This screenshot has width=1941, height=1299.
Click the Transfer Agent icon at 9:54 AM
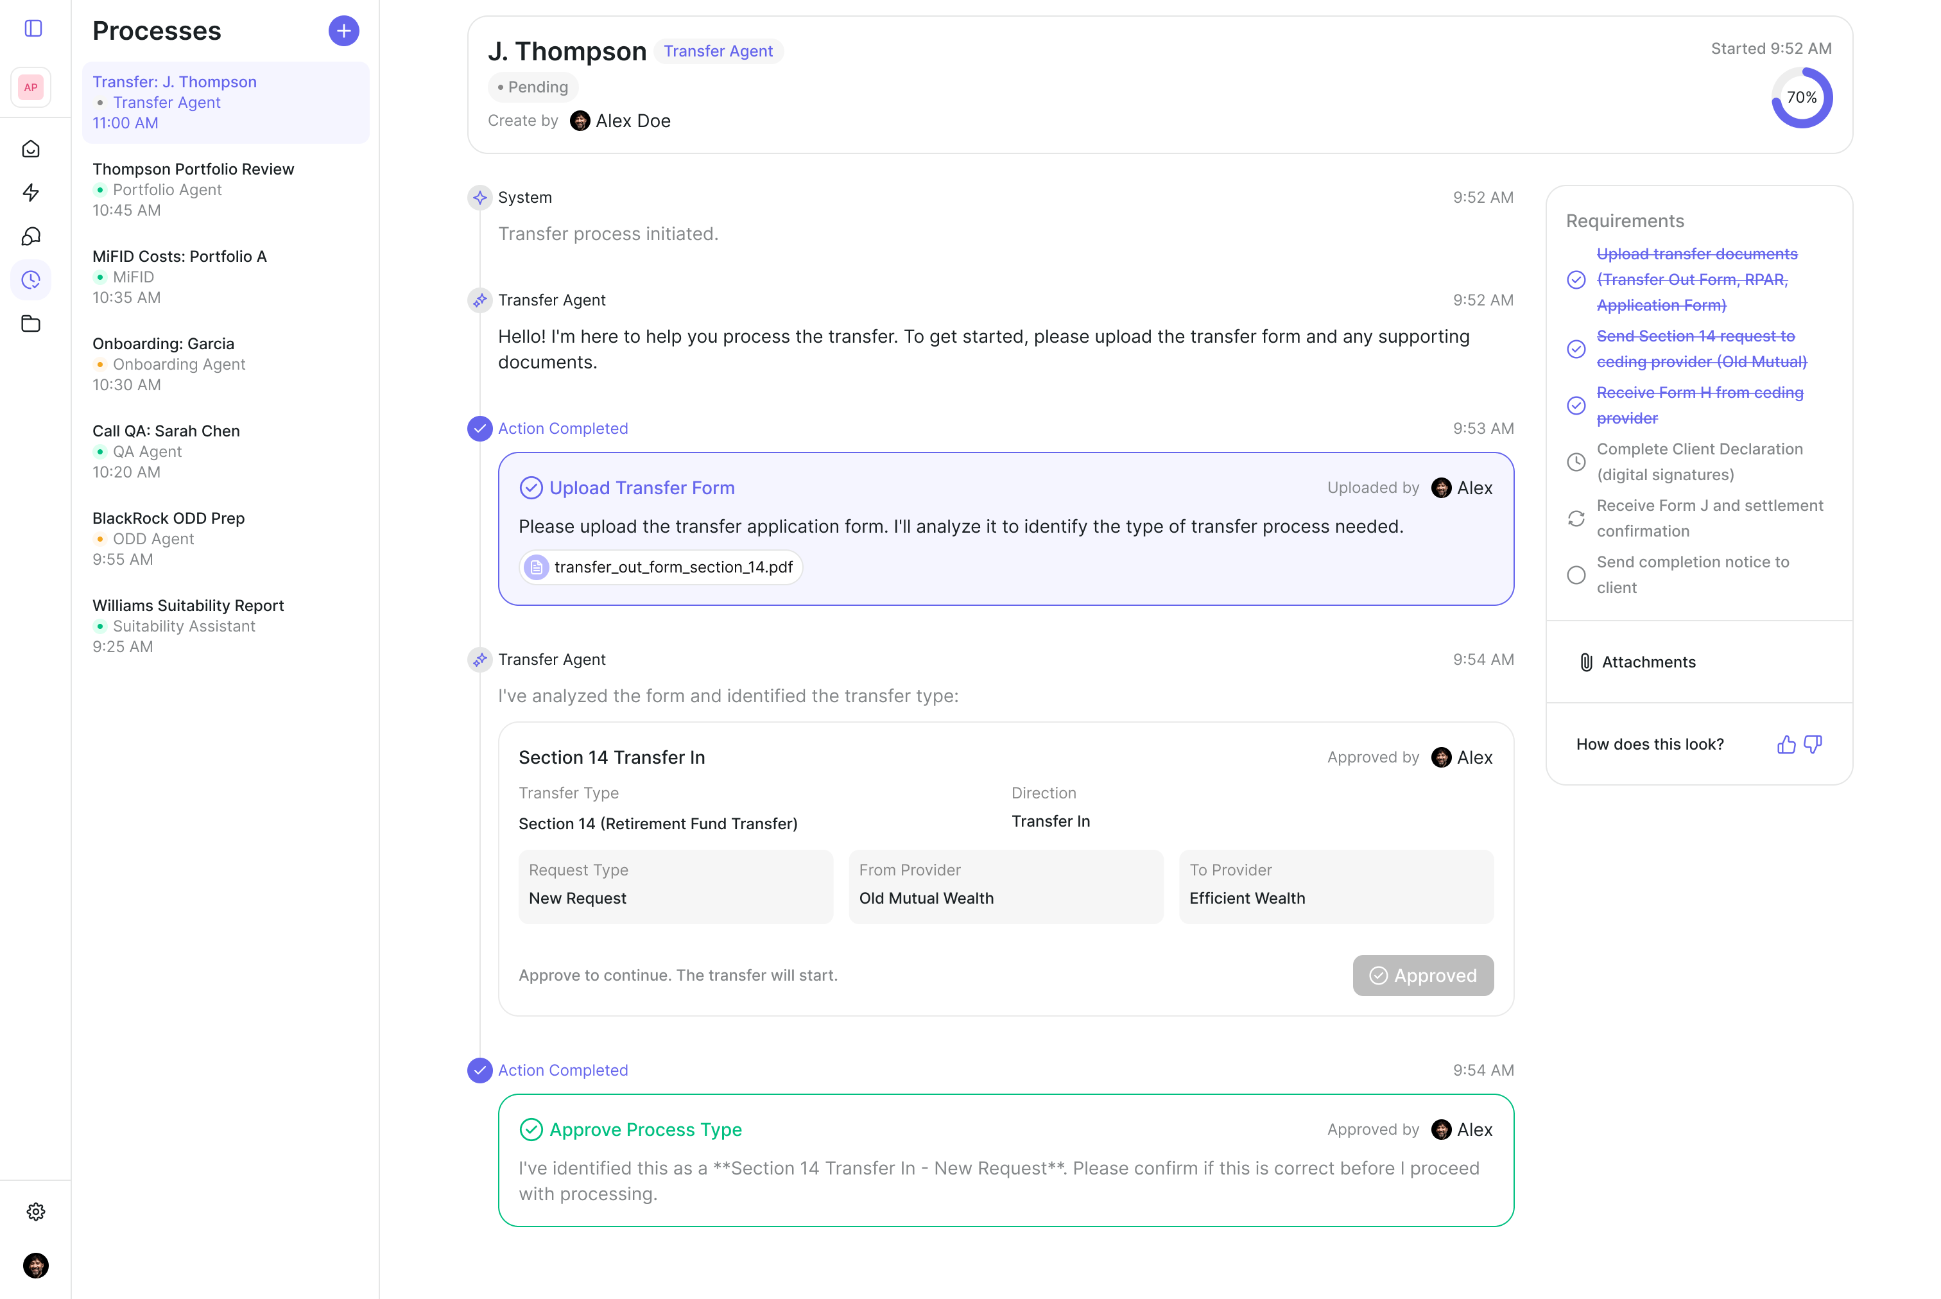point(479,659)
